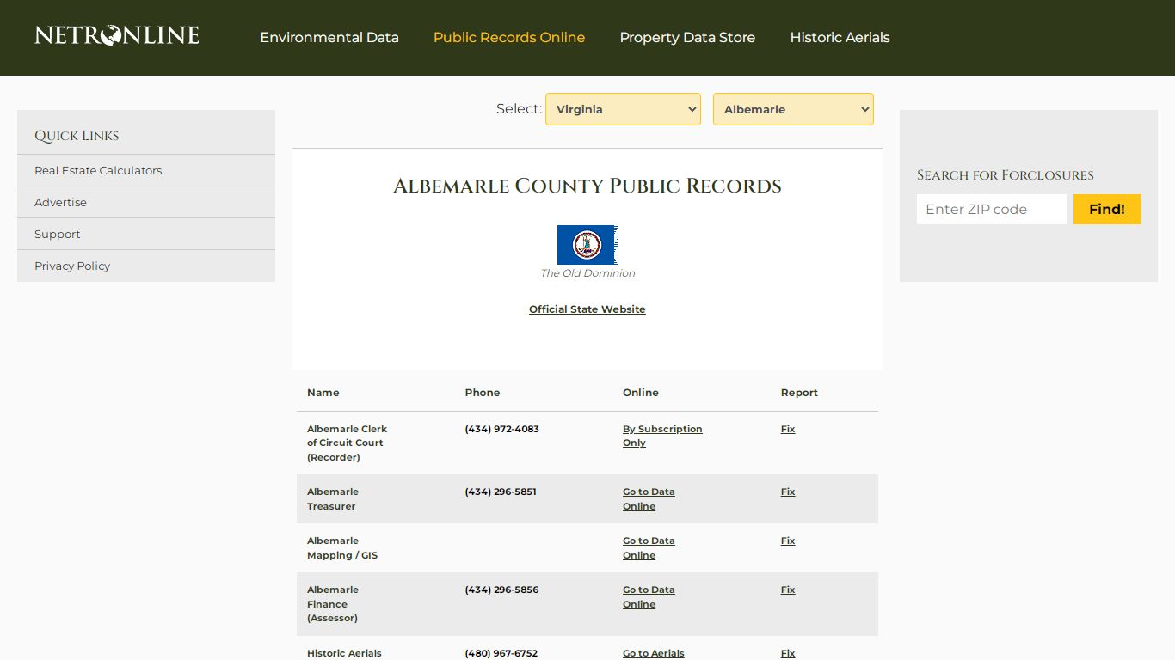Image resolution: width=1175 pixels, height=660 pixels.
Task: Expand the Virginia state dropdown
Action: tap(623, 109)
